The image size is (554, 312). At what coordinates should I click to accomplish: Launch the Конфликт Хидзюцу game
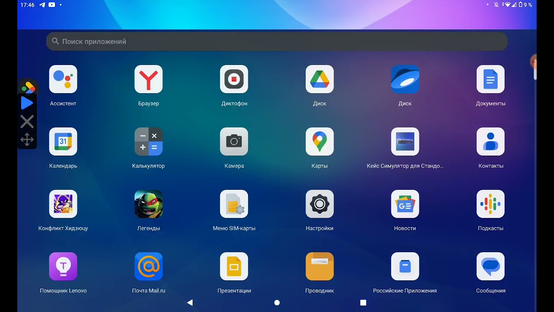click(63, 204)
